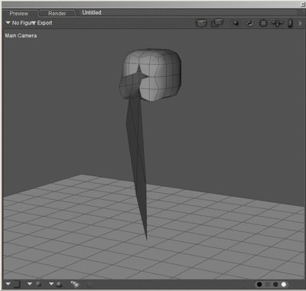This screenshot has height=291, width=306.
Task: Select the black color dot
Action: 259,284
